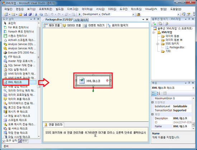Click the 연결 관리자 tab
Viewport: 197px width, 150px height.
point(54,125)
